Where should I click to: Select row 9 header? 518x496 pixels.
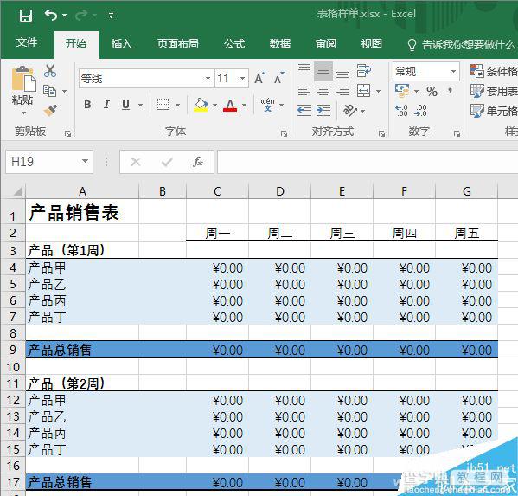coord(13,349)
